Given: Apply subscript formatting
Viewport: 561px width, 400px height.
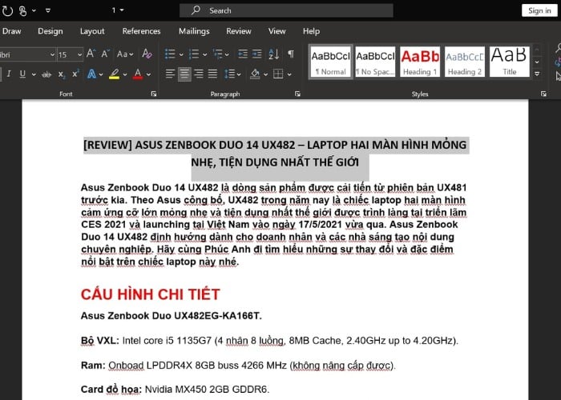Looking at the screenshot, I should 62,74.
